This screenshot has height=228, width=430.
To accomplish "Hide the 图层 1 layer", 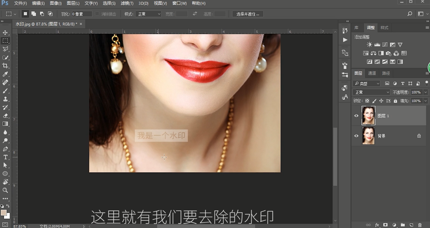I will (356, 116).
